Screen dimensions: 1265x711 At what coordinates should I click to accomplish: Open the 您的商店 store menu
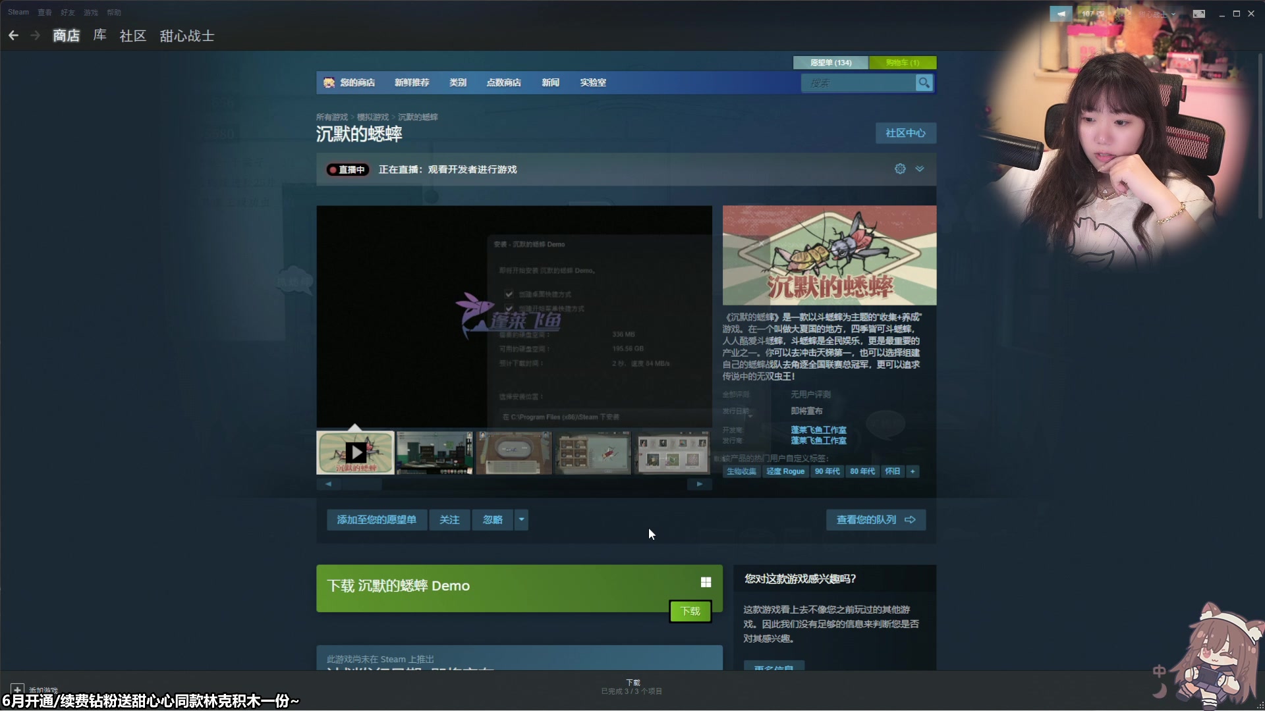click(357, 82)
